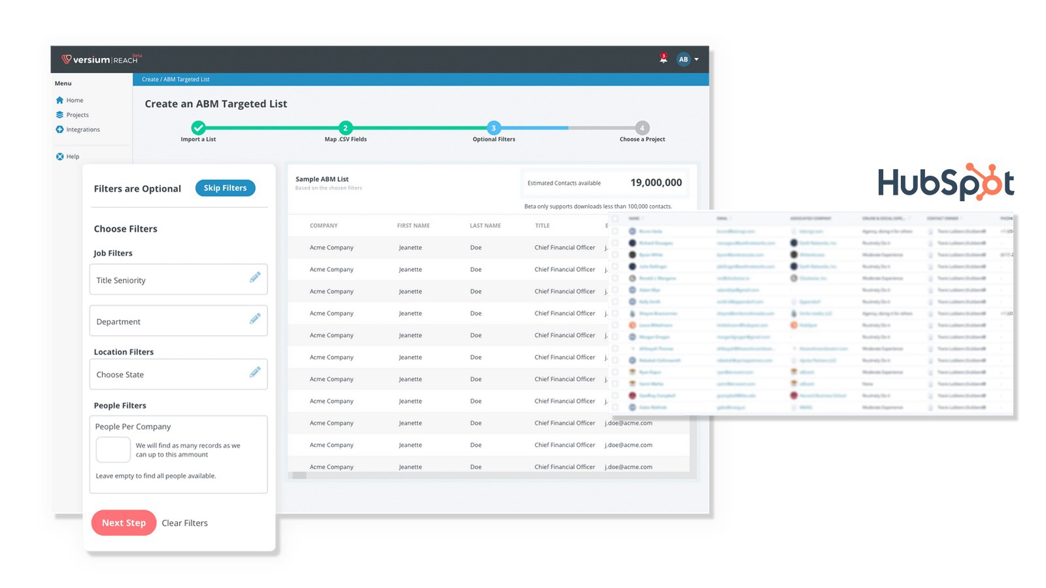This screenshot has height=588, width=1046.
Task: Click the Create / ABM Targeted List breadcrumb
Action: [x=176, y=80]
